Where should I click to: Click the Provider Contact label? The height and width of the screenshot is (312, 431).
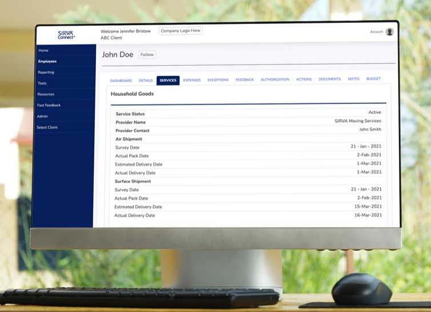[132, 131]
